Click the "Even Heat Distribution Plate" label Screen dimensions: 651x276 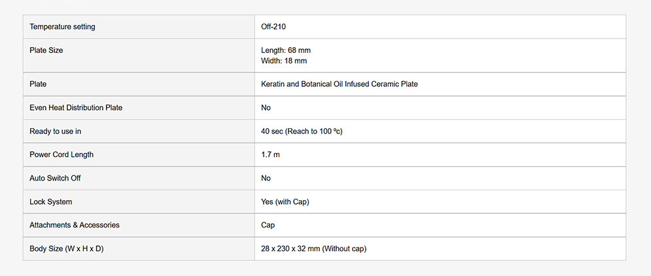click(76, 108)
